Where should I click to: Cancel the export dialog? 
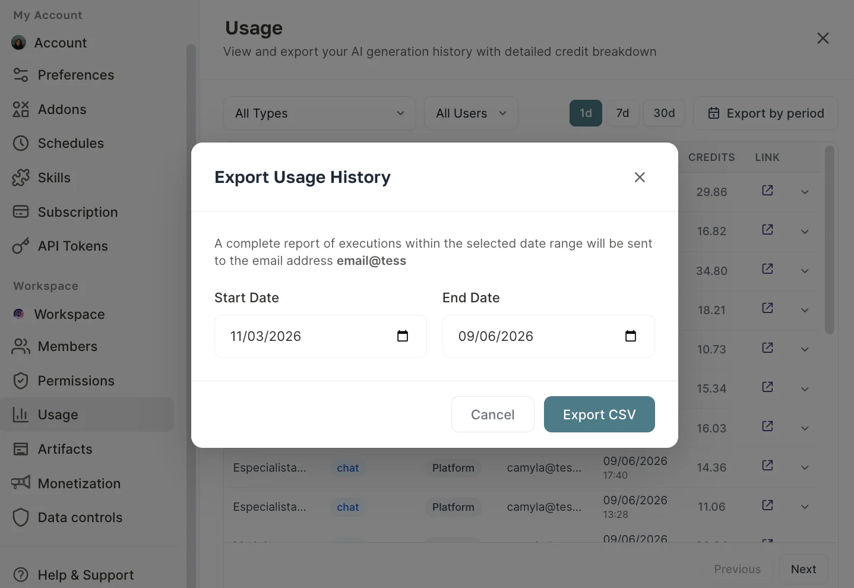coord(493,415)
